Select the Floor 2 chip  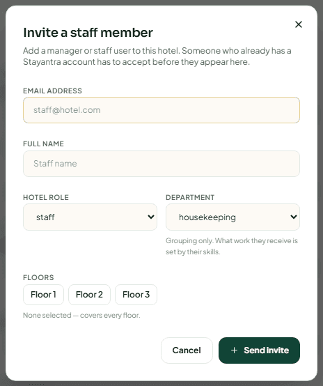(89, 295)
